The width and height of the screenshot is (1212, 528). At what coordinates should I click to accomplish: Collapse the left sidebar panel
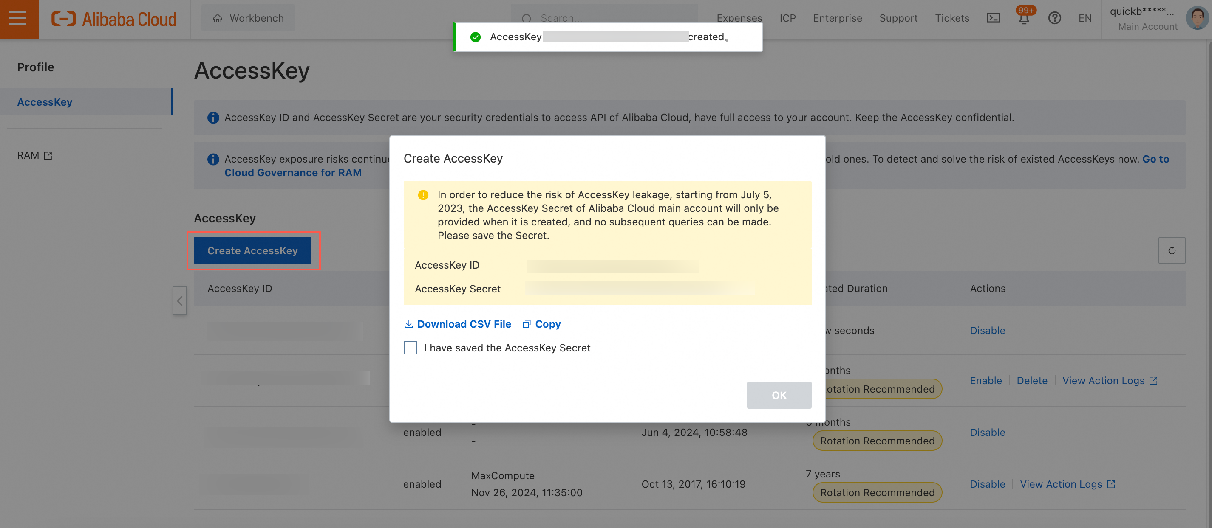(x=180, y=301)
